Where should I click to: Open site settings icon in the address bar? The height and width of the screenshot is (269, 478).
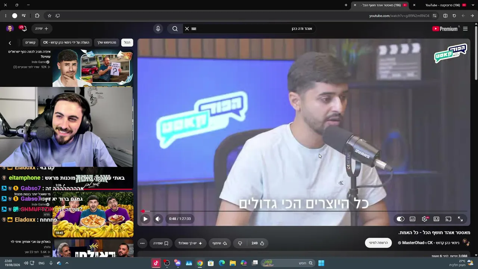pyautogui.click(x=435, y=16)
